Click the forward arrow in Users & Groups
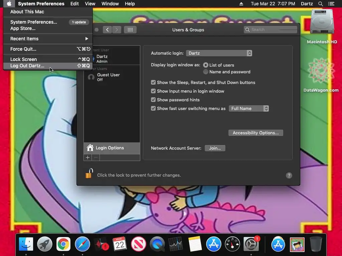 coord(117,30)
